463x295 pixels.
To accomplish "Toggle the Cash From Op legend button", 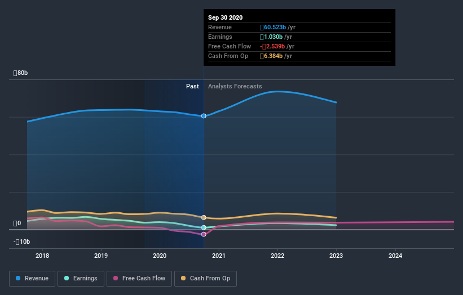I will 205,279.
